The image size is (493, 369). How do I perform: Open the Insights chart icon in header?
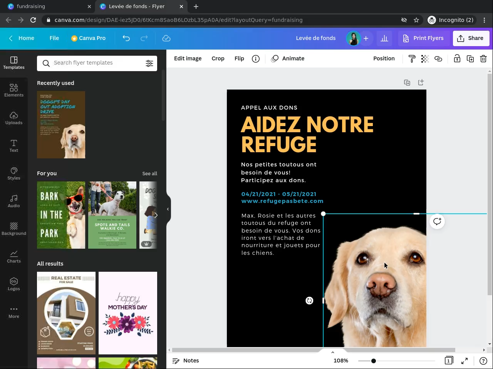[384, 38]
